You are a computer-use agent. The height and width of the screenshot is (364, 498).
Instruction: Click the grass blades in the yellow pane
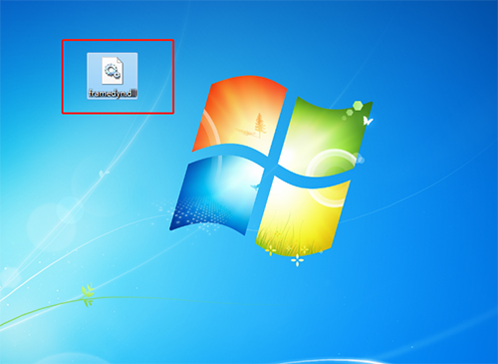[x=282, y=236]
